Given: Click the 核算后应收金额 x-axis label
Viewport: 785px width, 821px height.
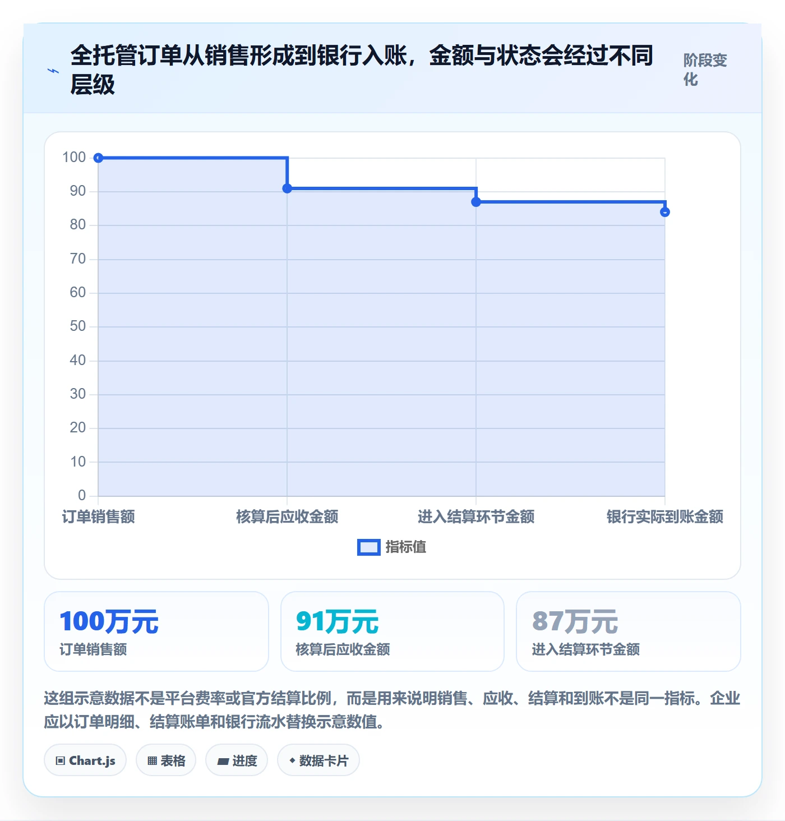Looking at the screenshot, I should [x=287, y=516].
